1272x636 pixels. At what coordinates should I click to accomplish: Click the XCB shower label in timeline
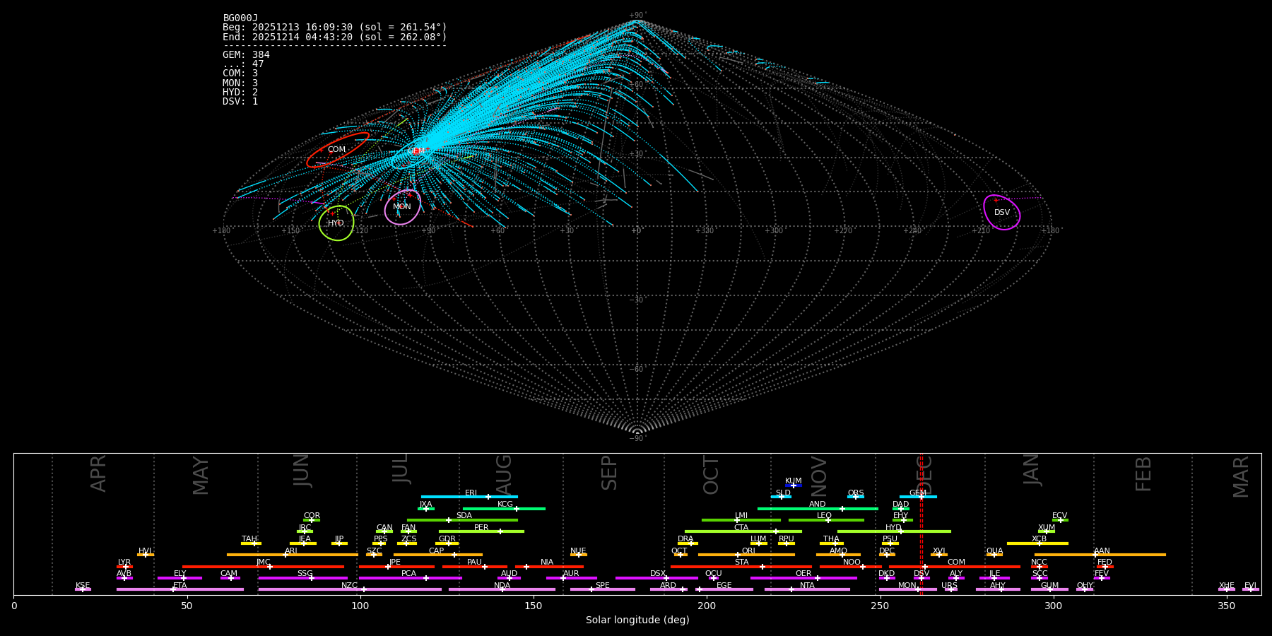click(x=1039, y=539)
